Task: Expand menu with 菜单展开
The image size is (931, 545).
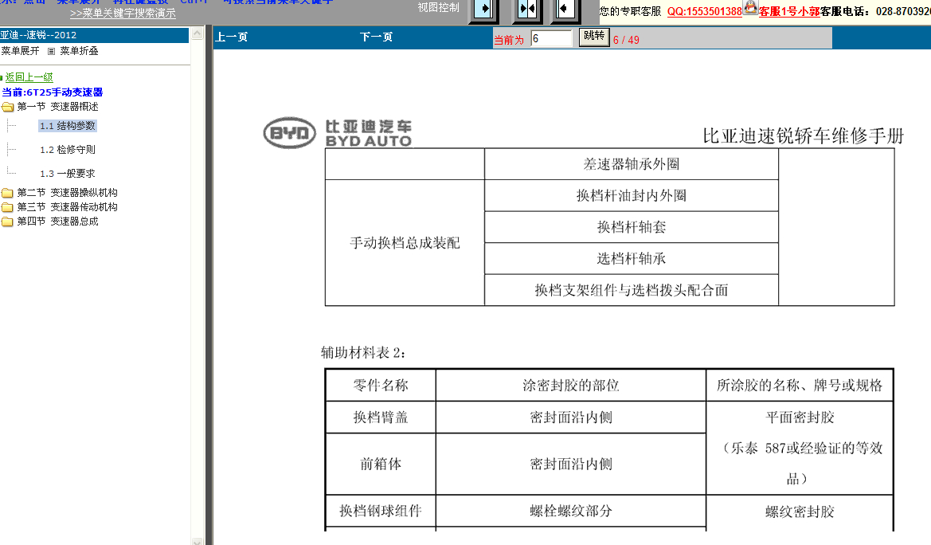Action: point(20,51)
